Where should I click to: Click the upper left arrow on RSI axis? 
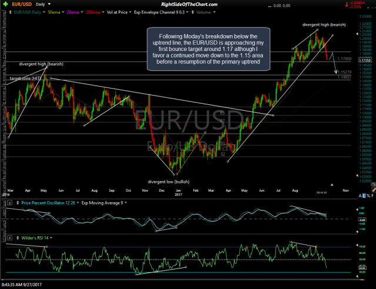coord(357,246)
